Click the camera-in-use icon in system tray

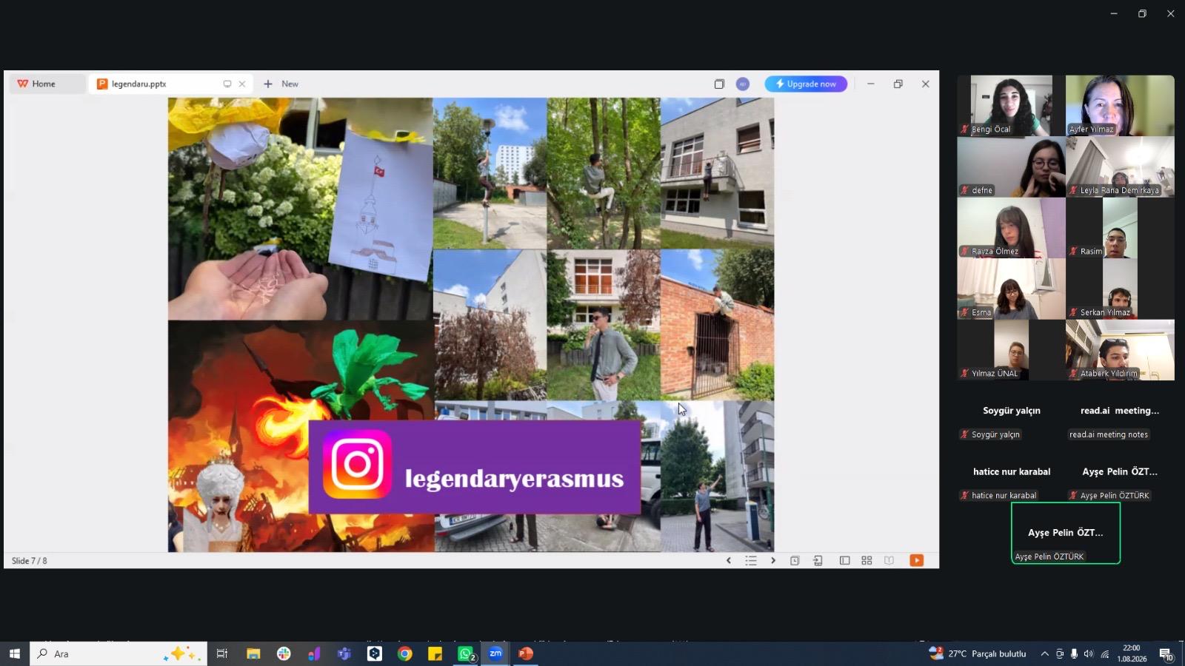(1060, 653)
